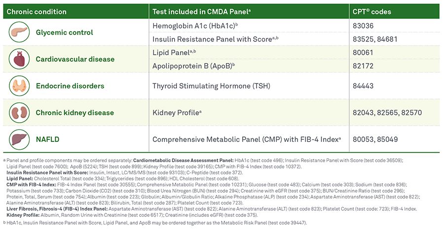Click the pancreas icon for Glycemic control

pos(19,33)
